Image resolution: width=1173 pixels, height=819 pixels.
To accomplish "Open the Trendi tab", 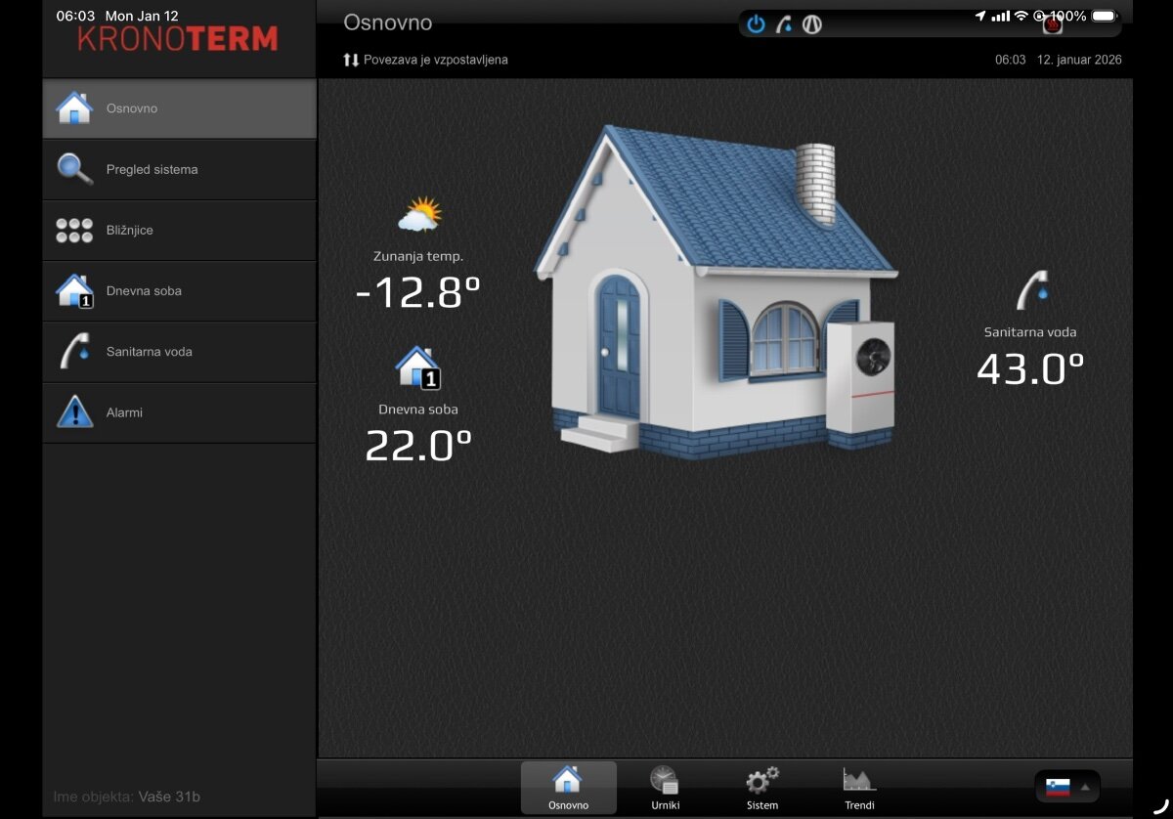I will coord(859,788).
